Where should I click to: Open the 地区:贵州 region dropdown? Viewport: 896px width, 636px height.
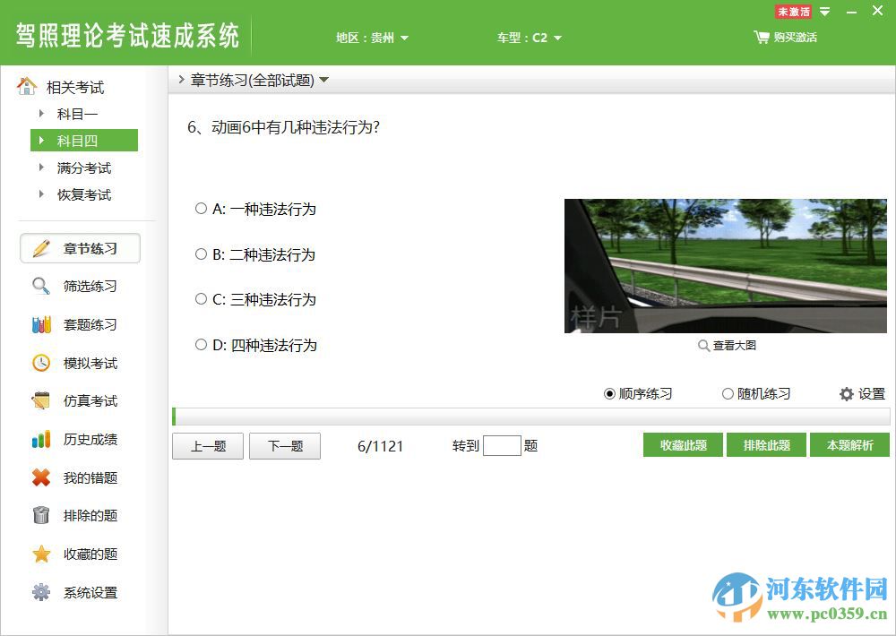pyautogui.click(x=371, y=38)
